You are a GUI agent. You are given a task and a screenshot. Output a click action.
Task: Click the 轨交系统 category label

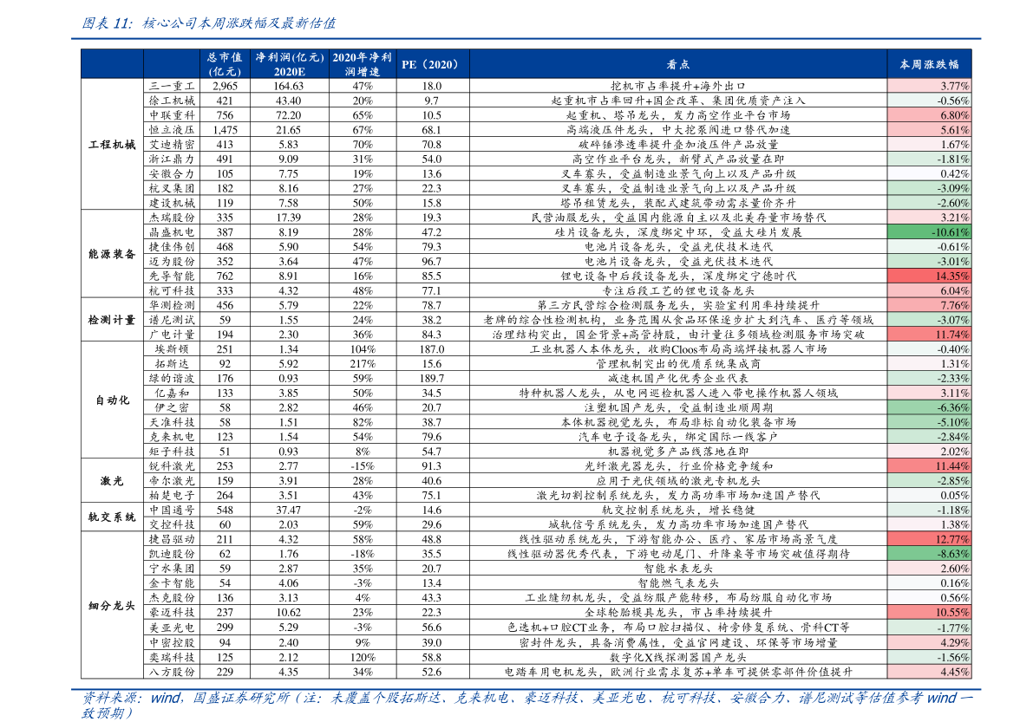point(112,517)
